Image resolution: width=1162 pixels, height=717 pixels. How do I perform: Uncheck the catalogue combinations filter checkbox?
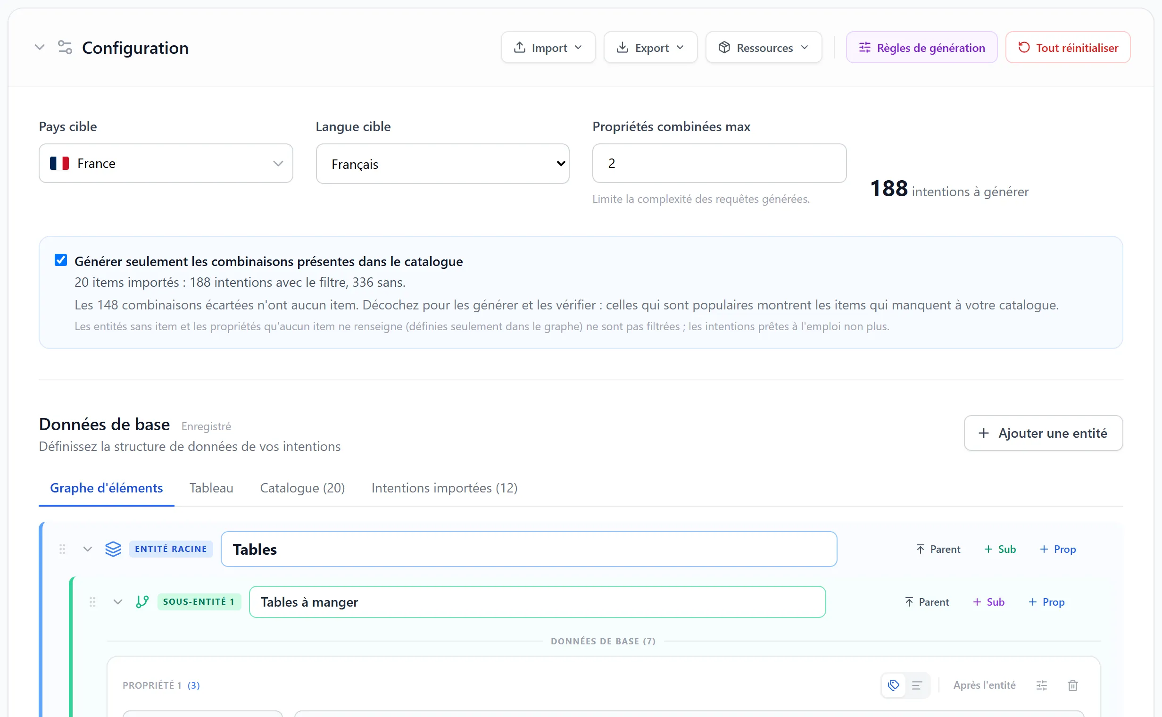click(x=61, y=260)
